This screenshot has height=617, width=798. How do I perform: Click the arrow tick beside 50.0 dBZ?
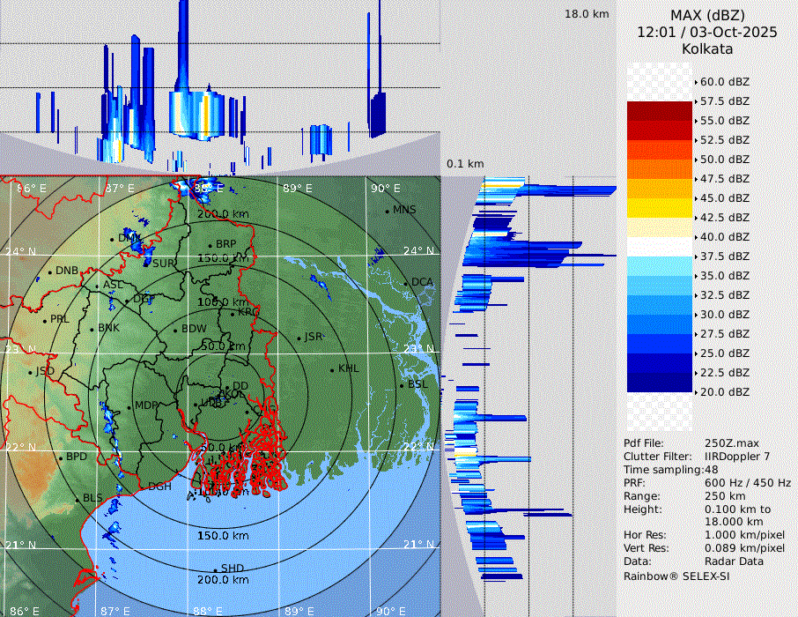click(x=696, y=160)
